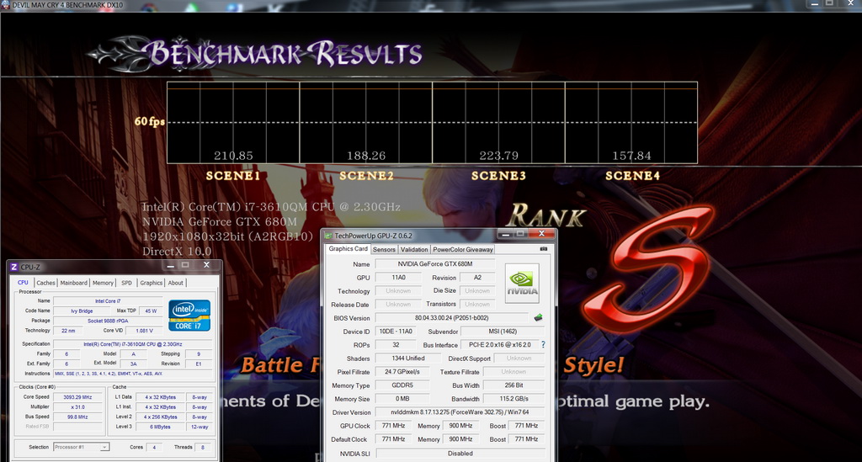This screenshot has width=862, height=462.
Task: Click the Threads value 8 in CPU-Z
Action: pos(202,447)
